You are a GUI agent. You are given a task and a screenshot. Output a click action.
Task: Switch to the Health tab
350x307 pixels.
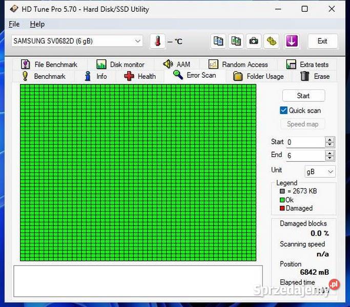click(x=140, y=76)
